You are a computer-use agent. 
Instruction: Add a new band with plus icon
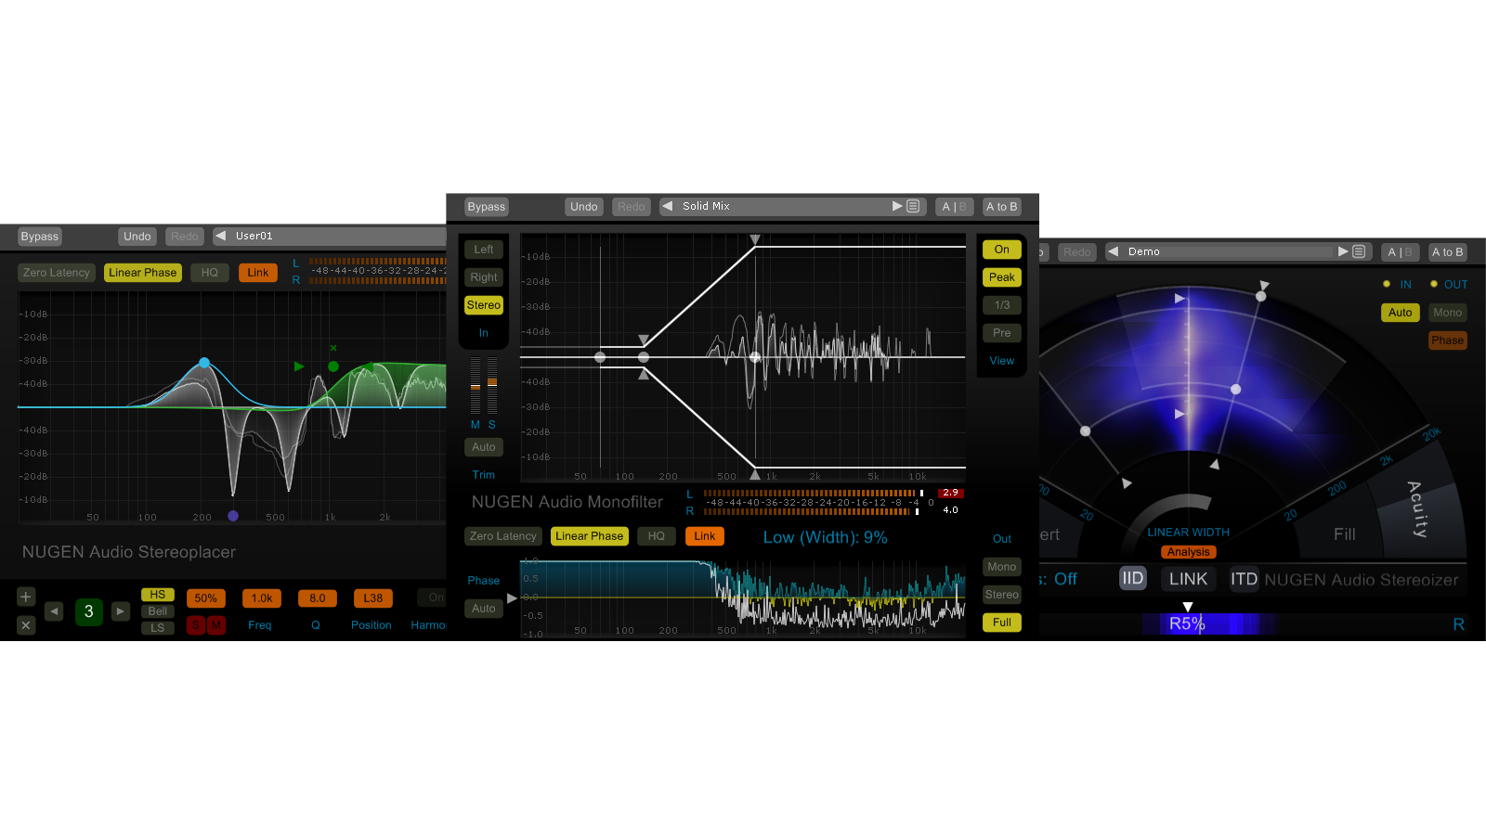pyautogui.click(x=26, y=597)
